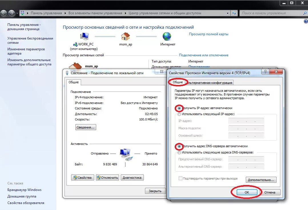The width and height of the screenshot is (308, 210).
Task: Click 'Сведения...' button in Status window
Action: [85, 127]
